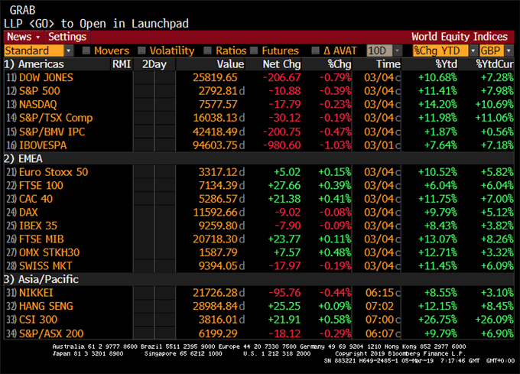Click the World Equity Indices title
The height and width of the screenshot is (374, 520).
pyautogui.click(x=460, y=37)
